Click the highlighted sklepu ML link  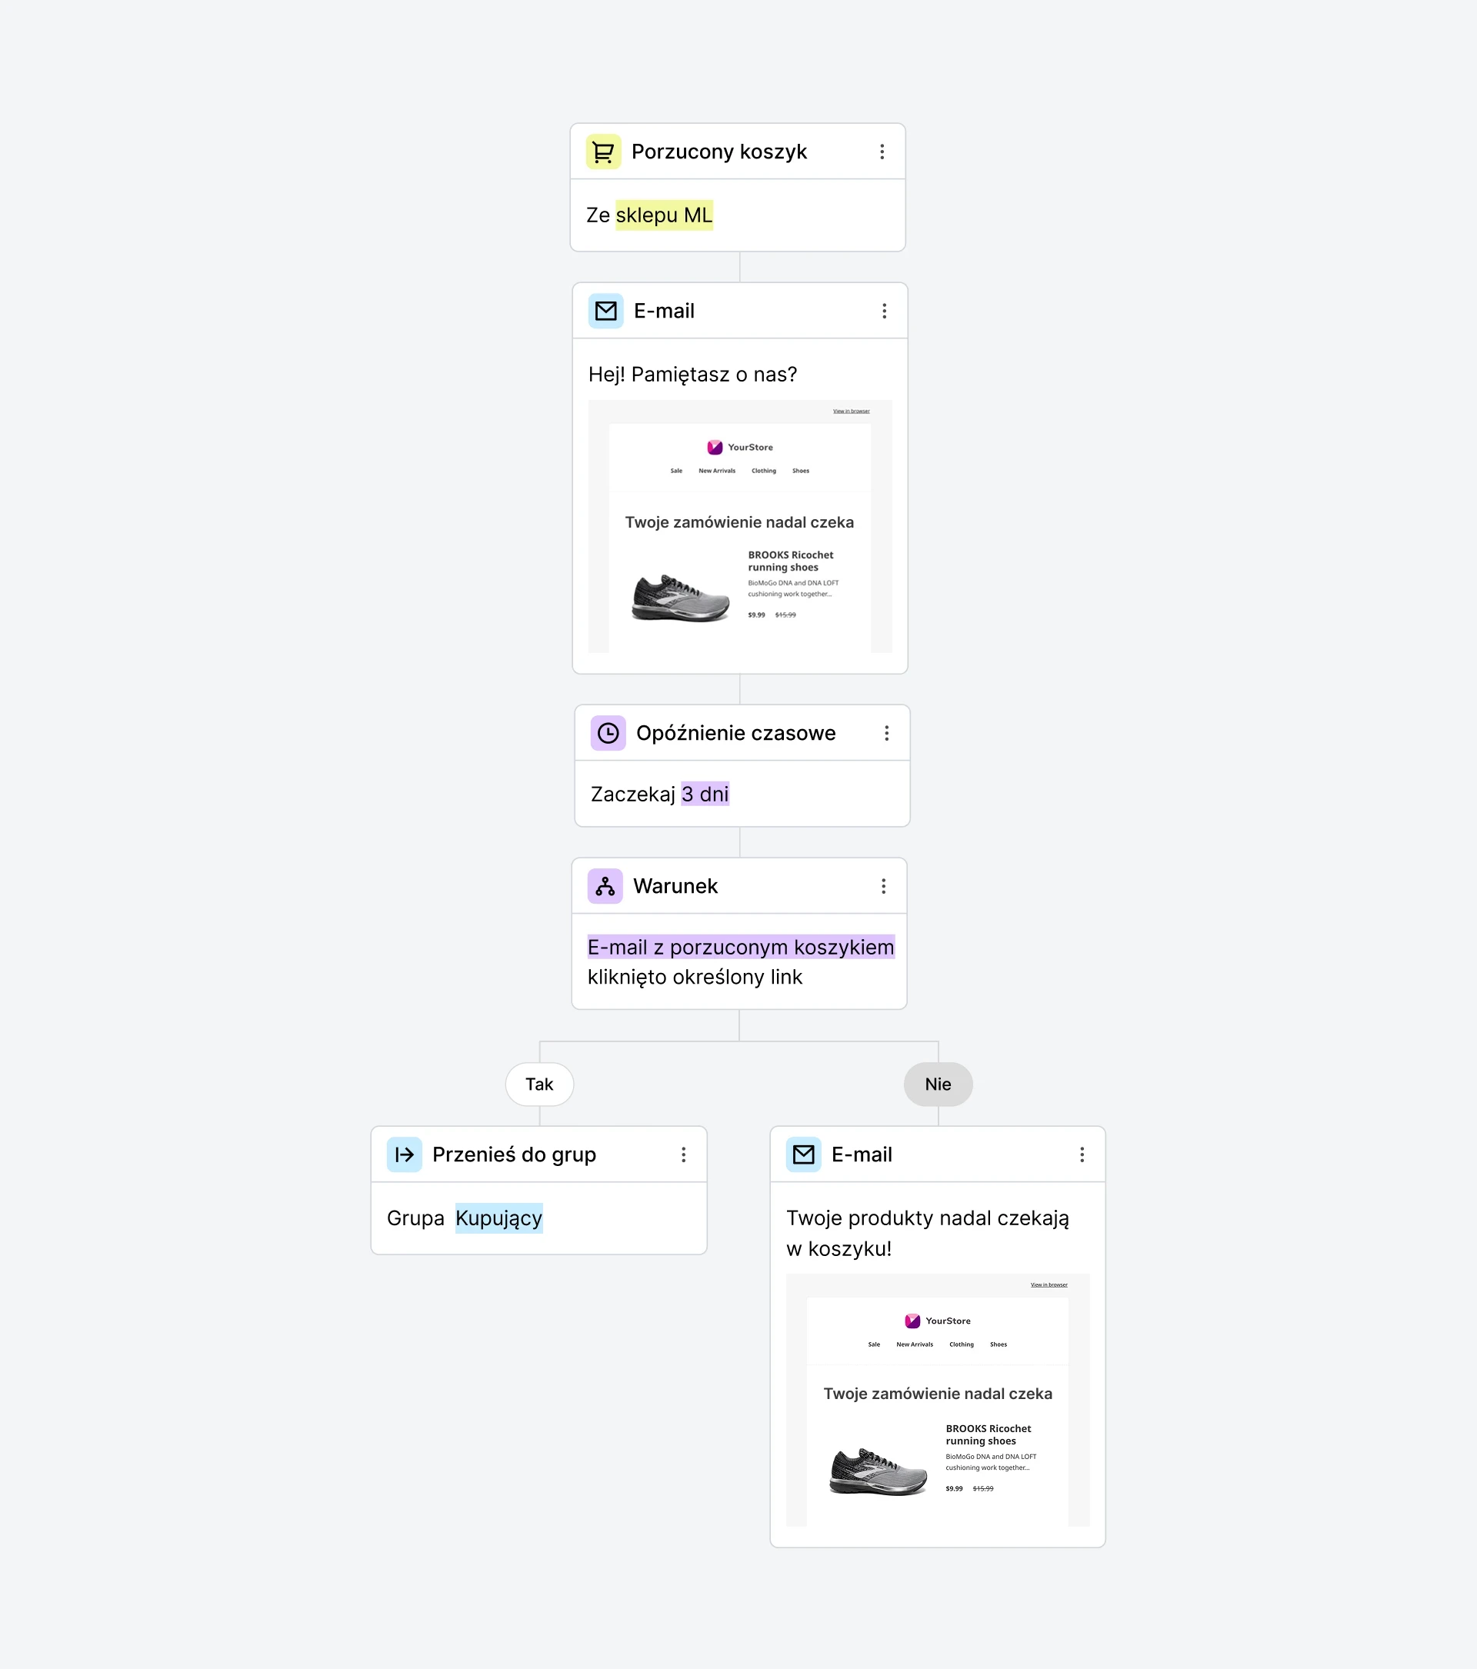664,215
